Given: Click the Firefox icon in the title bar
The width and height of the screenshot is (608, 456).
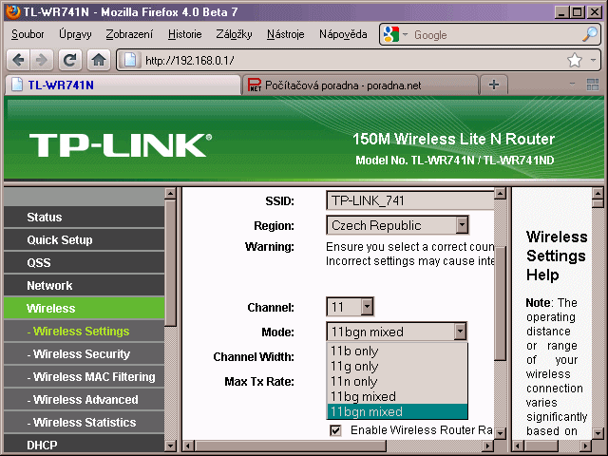Looking at the screenshot, I should 12,11.
